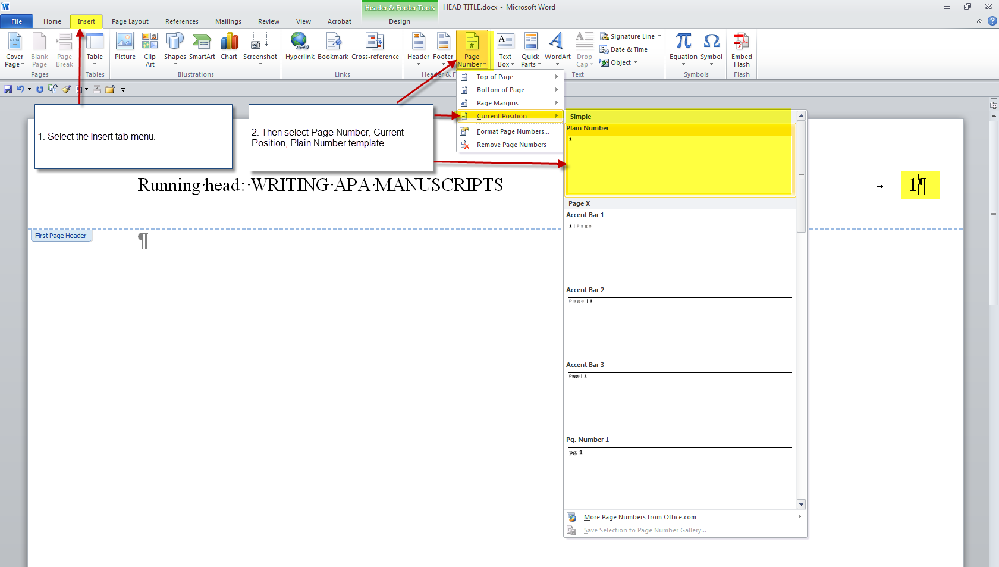Viewport: 999px width, 567px height.
Task: Click Drop Cap button
Action: (585, 50)
